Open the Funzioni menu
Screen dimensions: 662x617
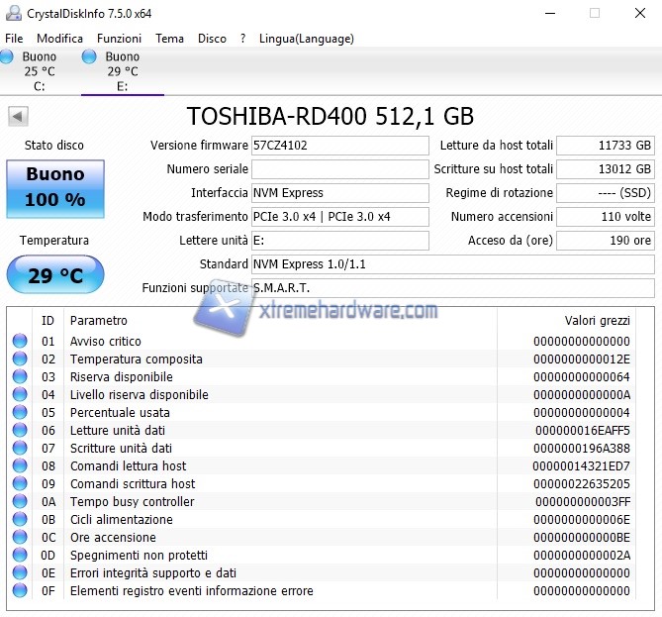coord(119,39)
